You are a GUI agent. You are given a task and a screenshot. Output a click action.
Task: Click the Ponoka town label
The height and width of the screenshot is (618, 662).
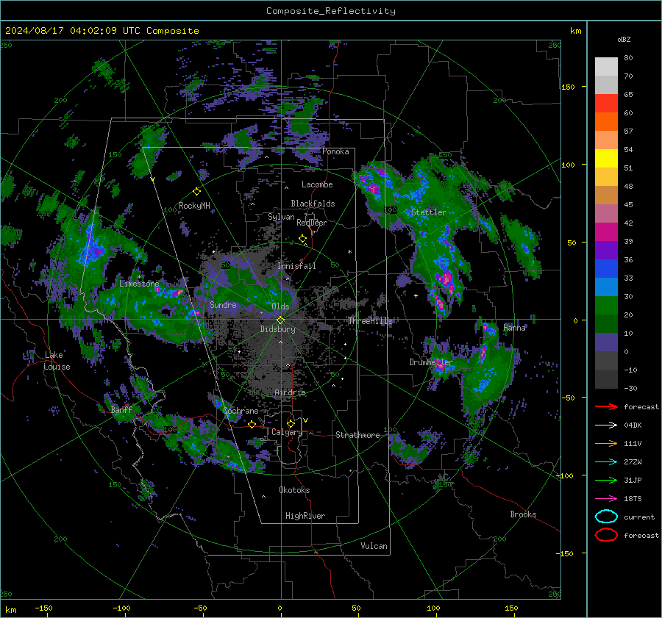[x=335, y=151]
